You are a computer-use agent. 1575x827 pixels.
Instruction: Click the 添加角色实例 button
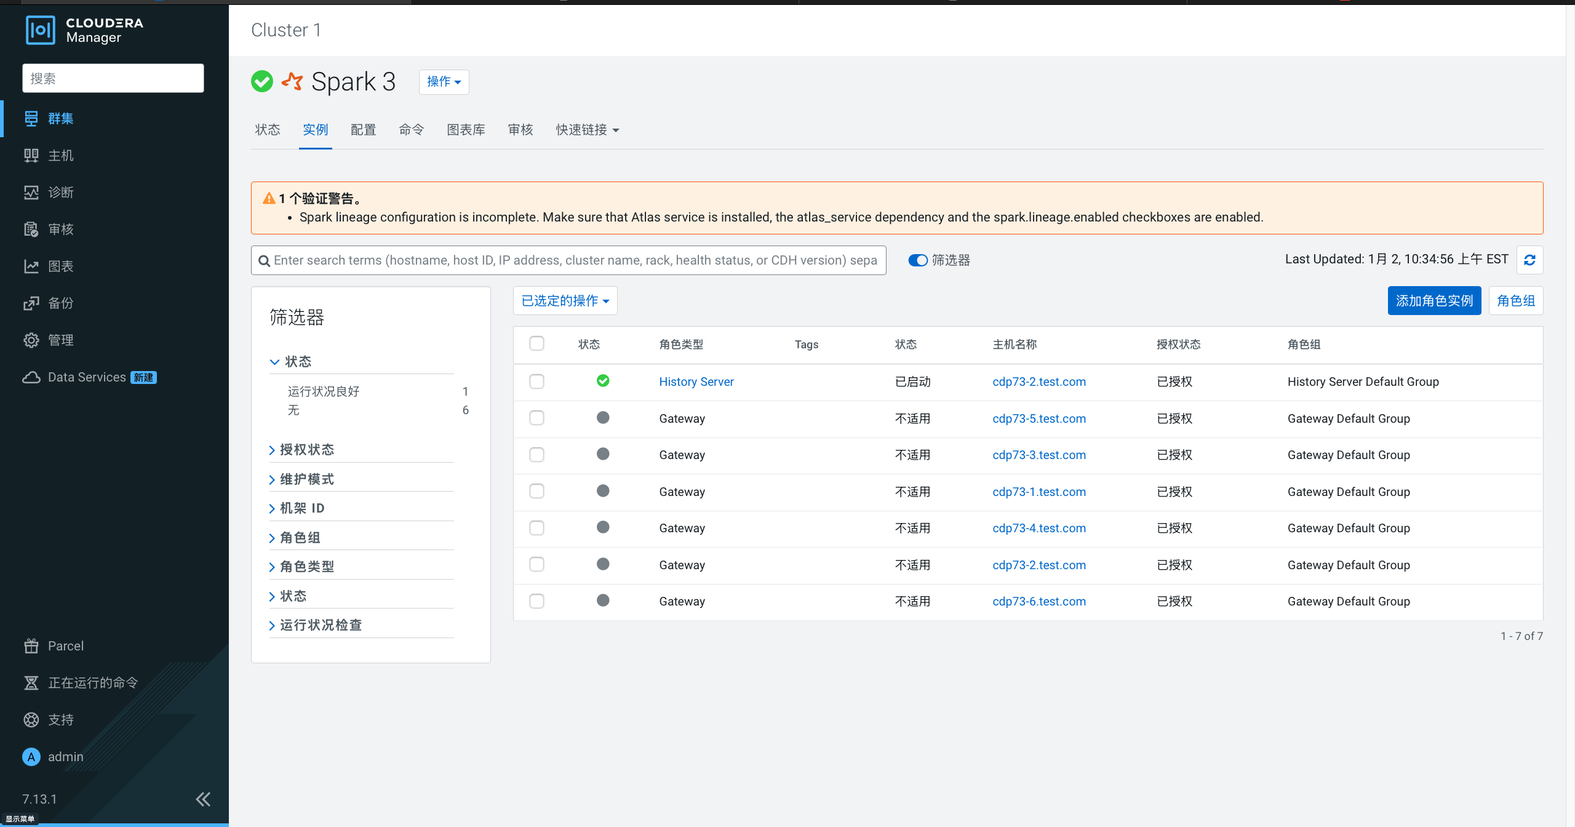tap(1433, 301)
